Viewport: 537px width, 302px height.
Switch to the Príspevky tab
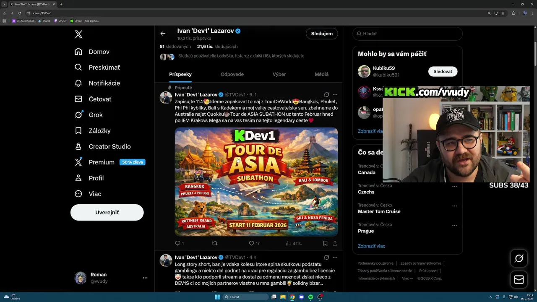tap(180, 74)
